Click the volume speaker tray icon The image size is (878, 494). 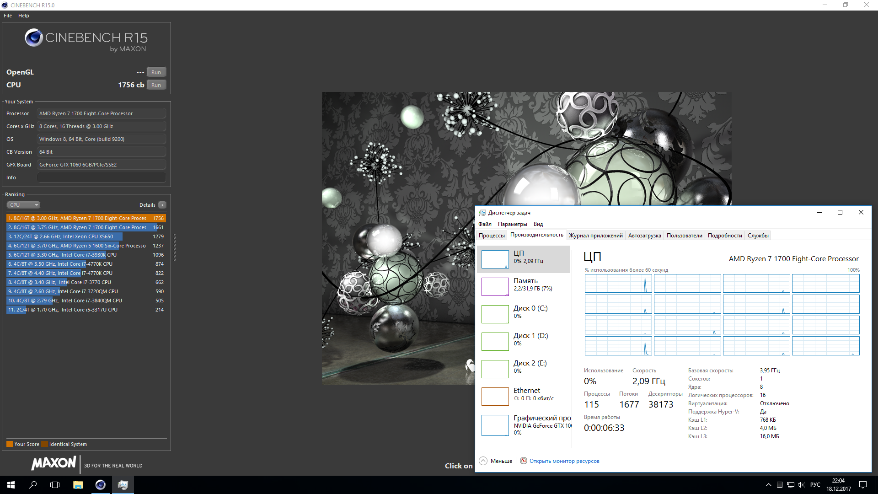point(801,485)
